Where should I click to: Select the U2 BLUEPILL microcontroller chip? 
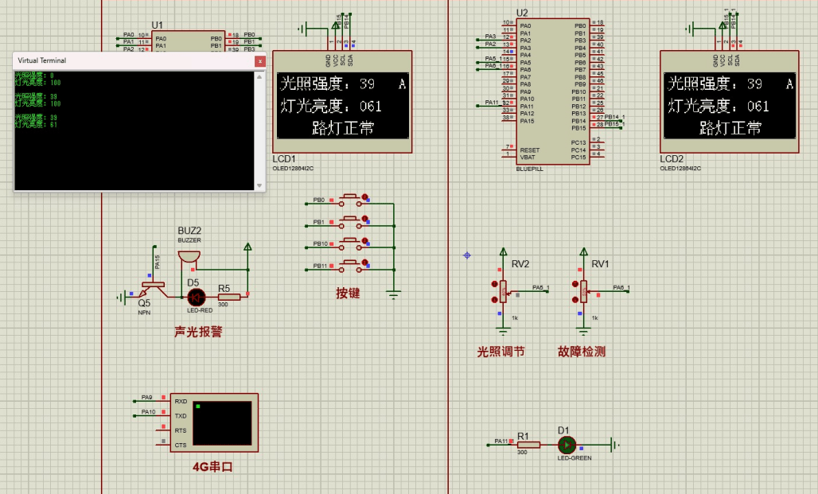click(553, 91)
